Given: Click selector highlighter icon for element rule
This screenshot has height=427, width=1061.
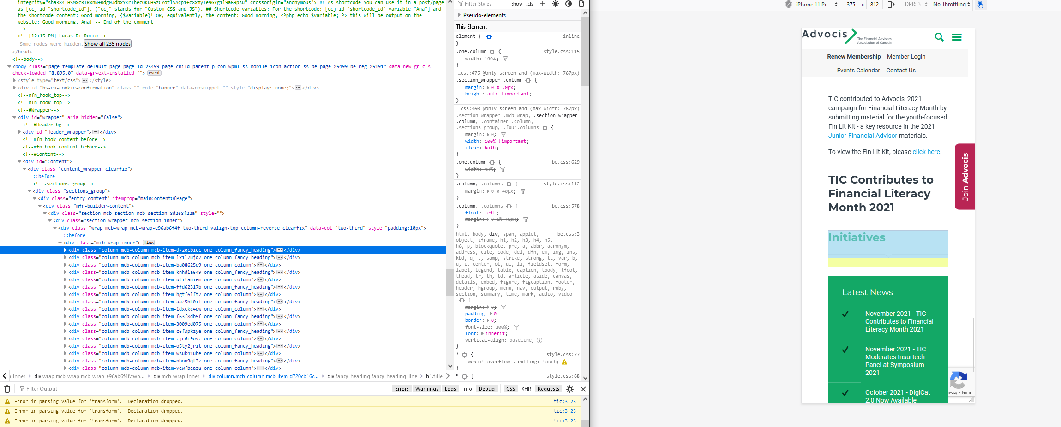Looking at the screenshot, I should pos(489,36).
